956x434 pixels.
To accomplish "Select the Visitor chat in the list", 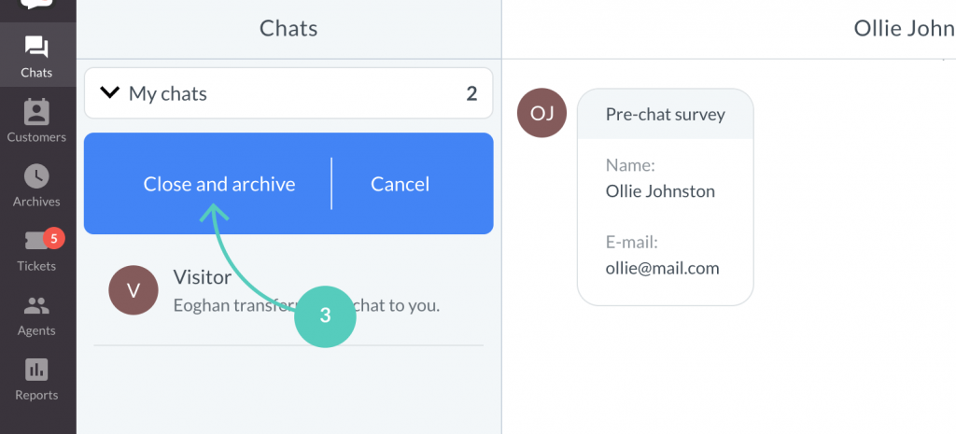I will [288, 290].
